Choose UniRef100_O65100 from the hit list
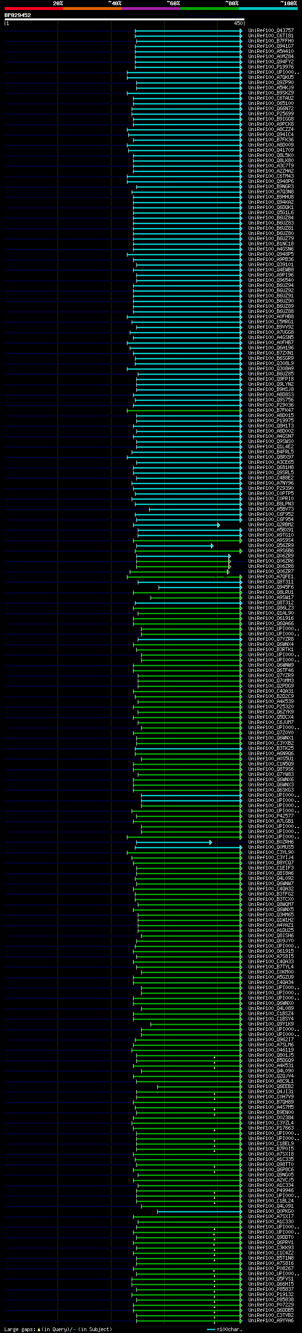This screenshot has height=1333, width=302. (271, 104)
